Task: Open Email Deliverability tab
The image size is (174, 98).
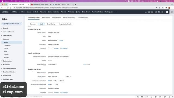Action: (69, 18)
